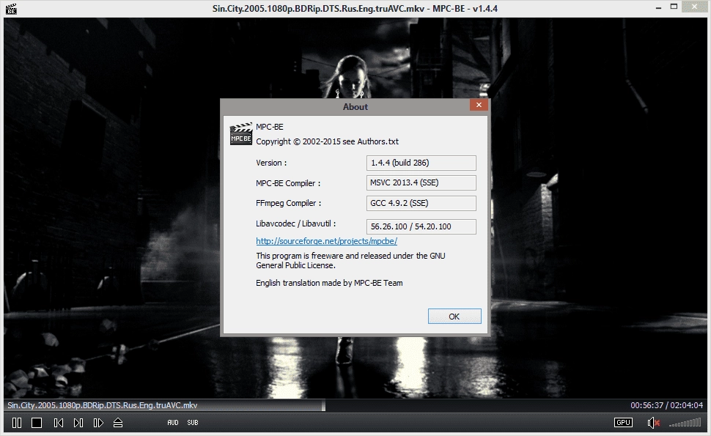
Task: Click OK in the About dialog
Action: 454,317
